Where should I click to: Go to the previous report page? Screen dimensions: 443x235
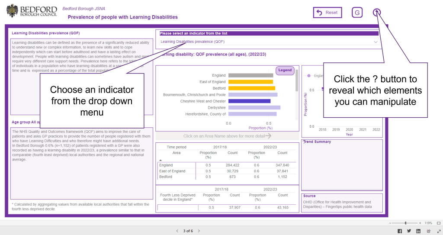coord(177,231)
